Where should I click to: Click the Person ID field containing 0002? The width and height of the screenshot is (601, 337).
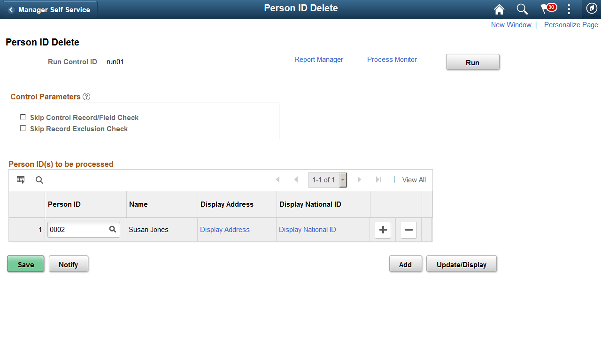click(x=77, y=230)
